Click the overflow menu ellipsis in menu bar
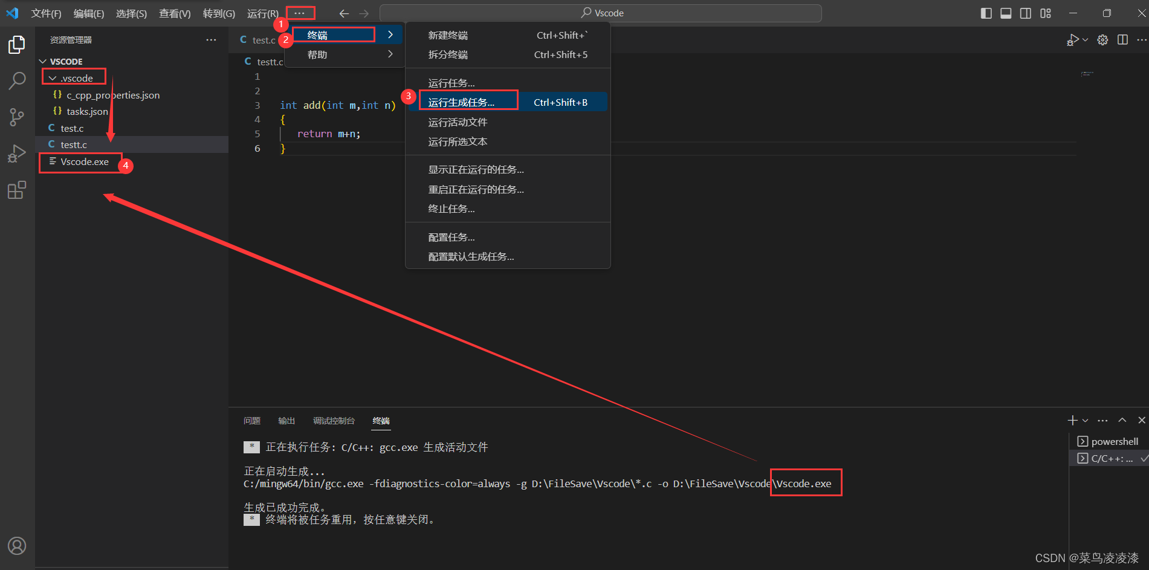The width and height of the screenshot is (1149, 570). (300, 13)
